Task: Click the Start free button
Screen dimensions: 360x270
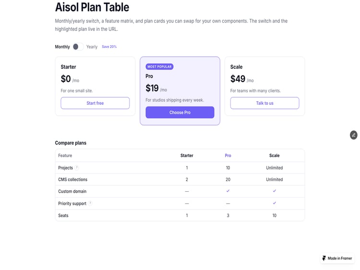Action: tap(95, 103)
